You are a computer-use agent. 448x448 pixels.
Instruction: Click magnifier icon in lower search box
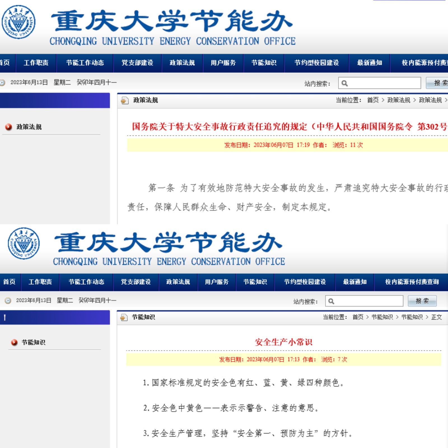tap(331, 301)
